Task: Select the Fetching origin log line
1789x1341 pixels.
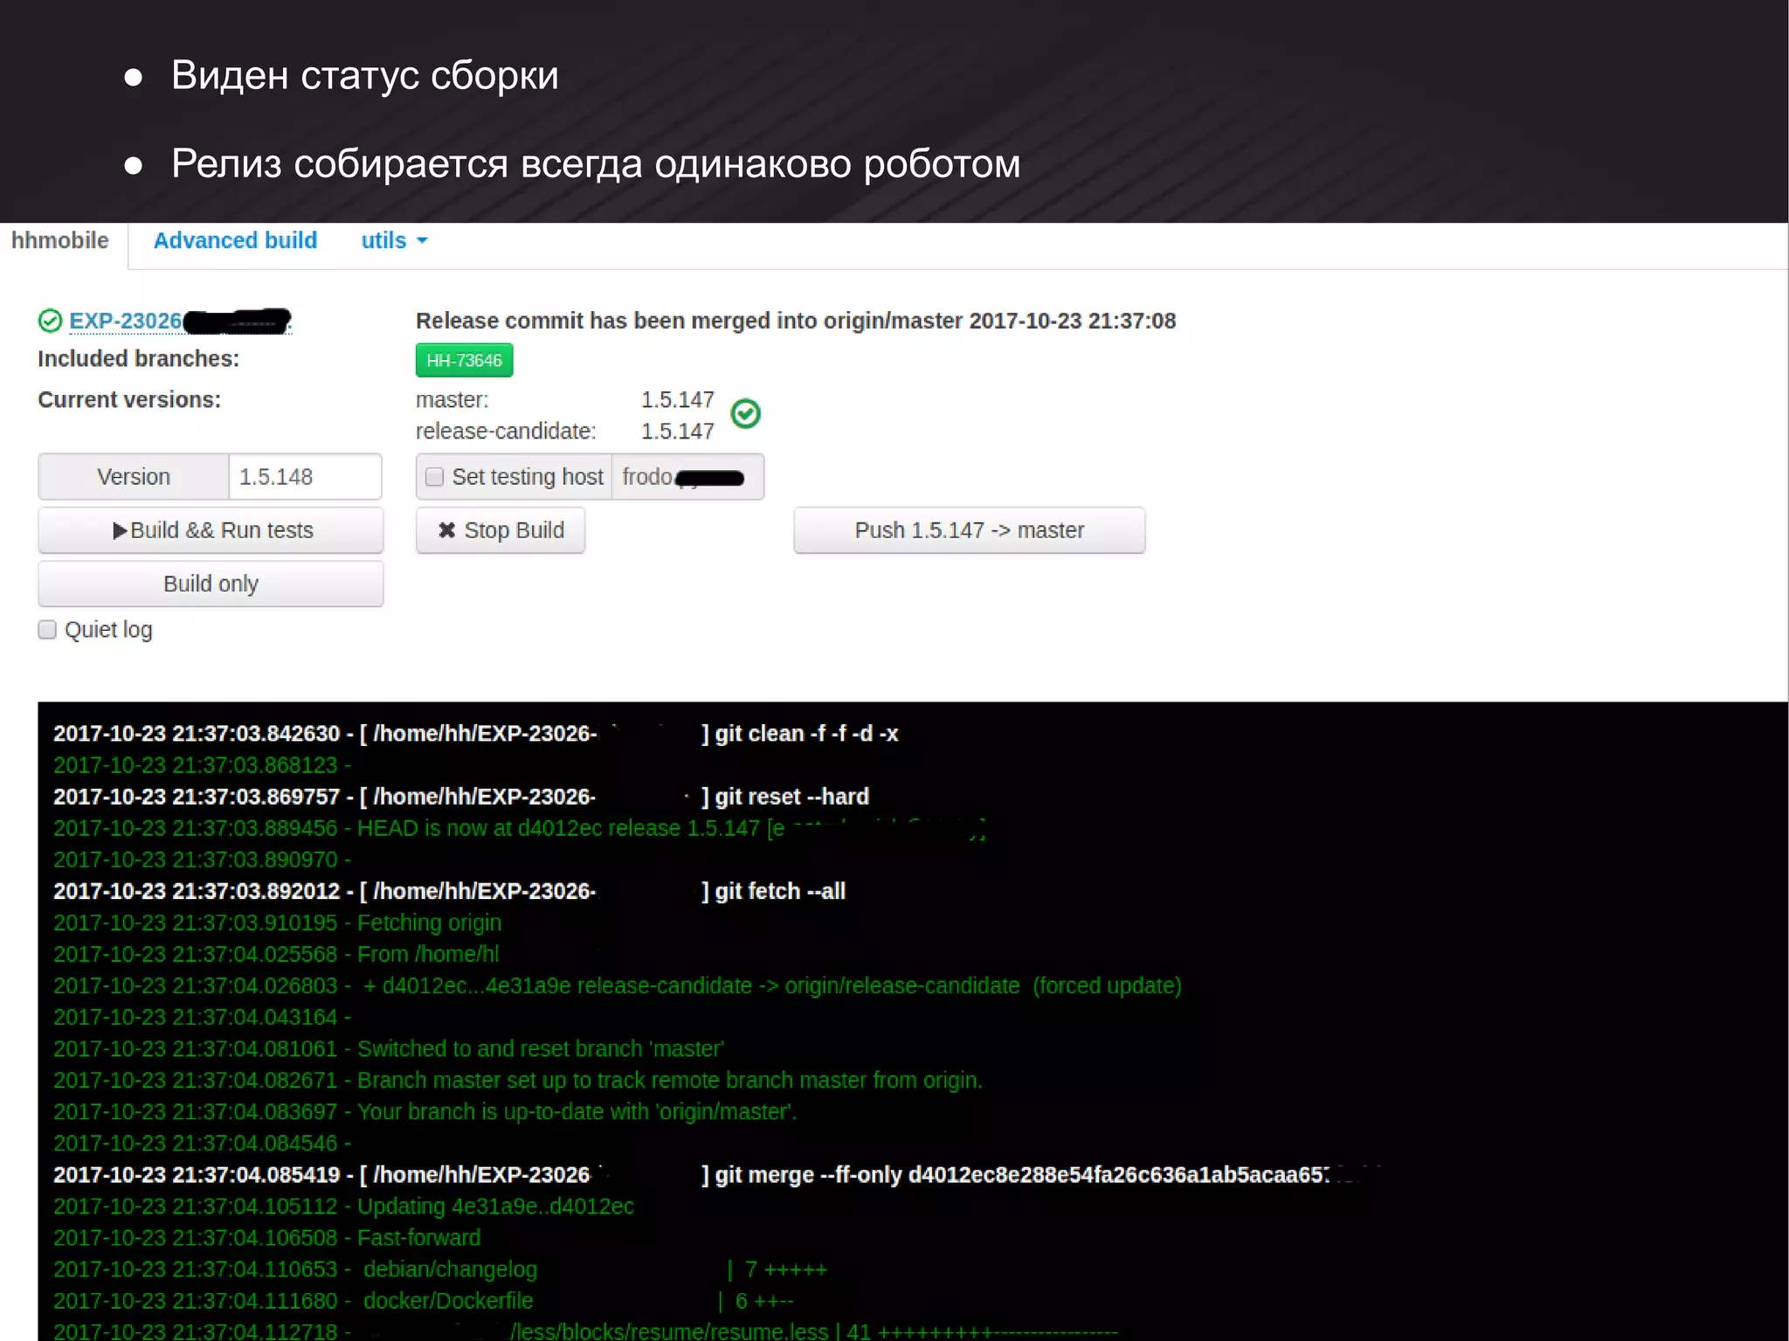Action: 278,923
